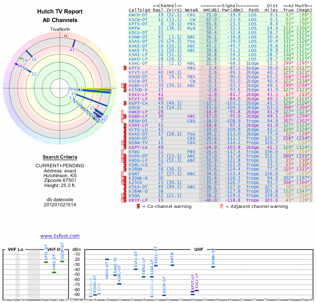Click channel 35 label on radar plot
Screen dimensions: 316x303
coord(73,94)
